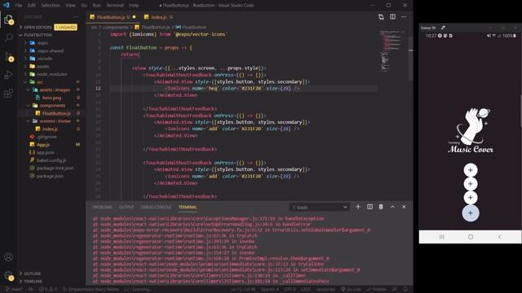This screenshot has width=522, height=293.
Task: Open the bash terminal selector dropdown
Action: (319, 208)
